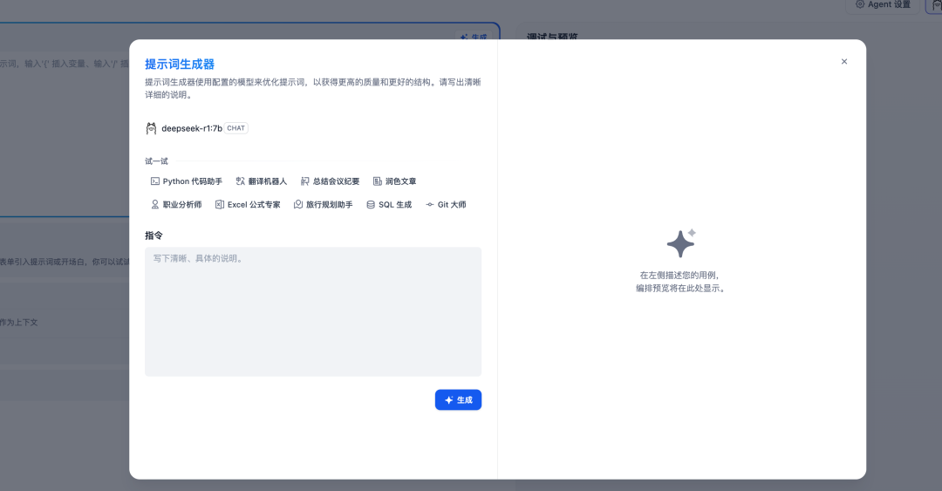This screenshot has height=491, width=942.
Task: Click the deepseek-r1:7b model name
Action: click(192, 128)
